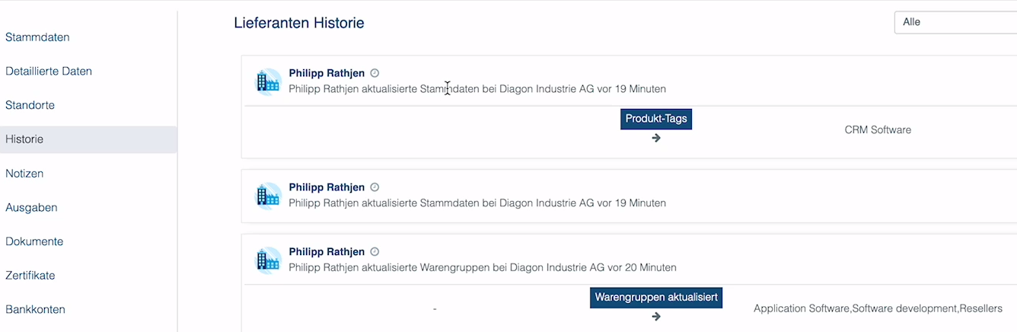Open the Alle filter dropdown
Screen dimensions: 1017x332
pos(955,22)
